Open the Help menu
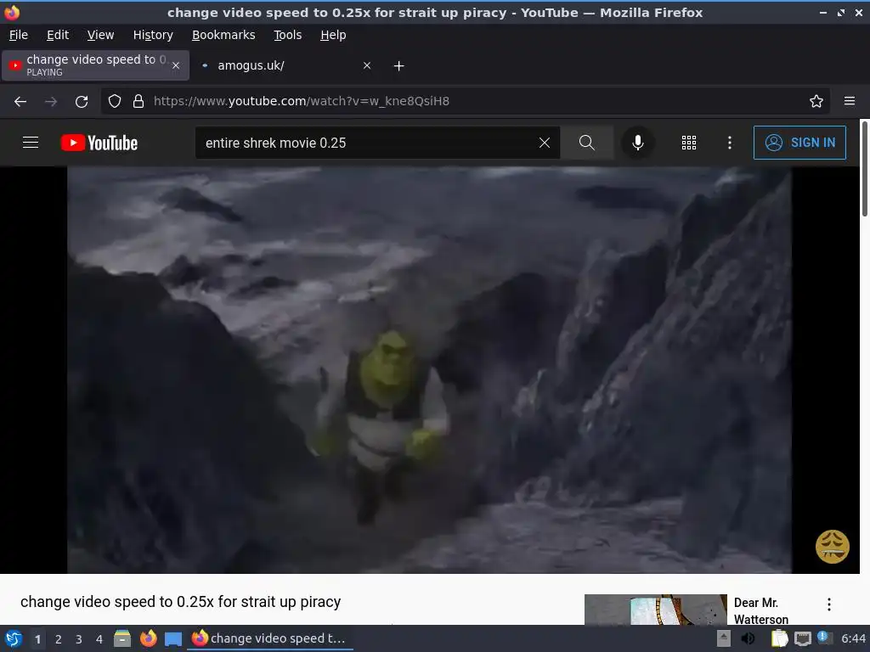Viewport: 870px width, 652px height. (x=333, y=35)
